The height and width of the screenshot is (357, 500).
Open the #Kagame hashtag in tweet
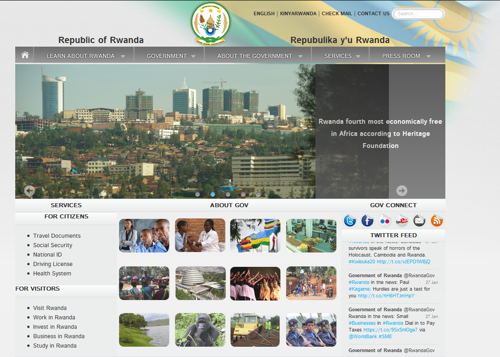359,289
